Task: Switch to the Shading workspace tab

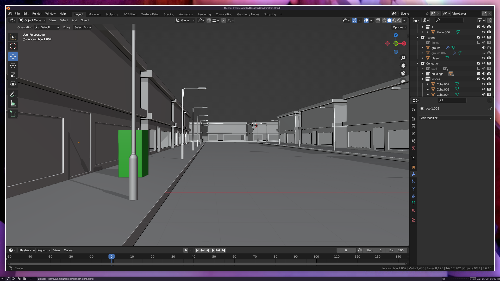Action: [x=169, y=14]
